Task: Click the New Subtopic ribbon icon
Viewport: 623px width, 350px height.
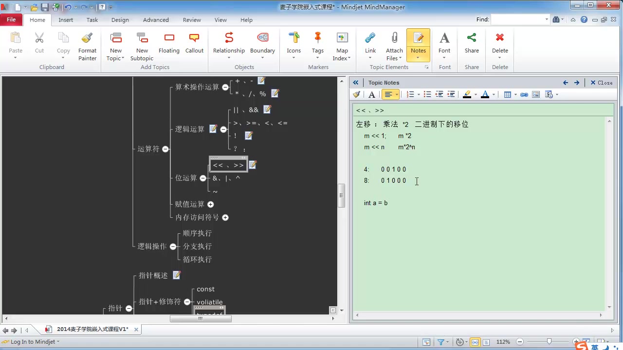Action: tap(142, 38)
